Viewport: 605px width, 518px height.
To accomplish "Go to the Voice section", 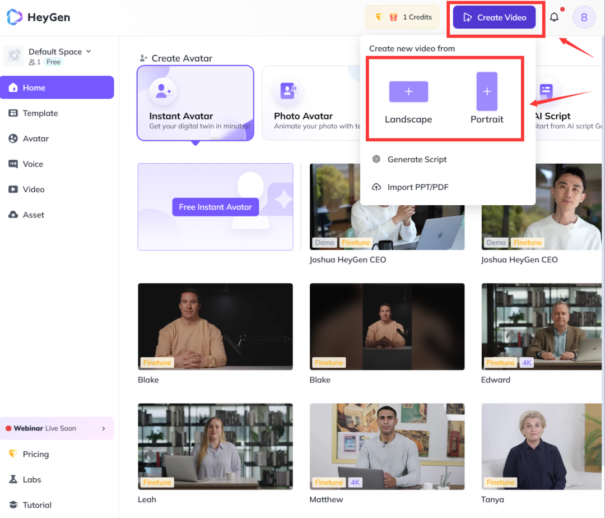I will pos(57,164).
